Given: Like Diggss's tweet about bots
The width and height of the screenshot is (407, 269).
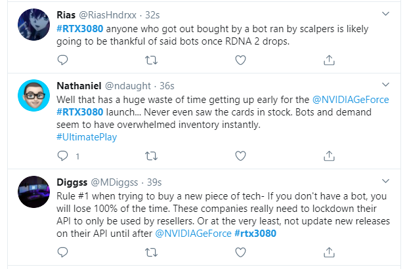Looking at the screenshot, I should pos(240,251).
